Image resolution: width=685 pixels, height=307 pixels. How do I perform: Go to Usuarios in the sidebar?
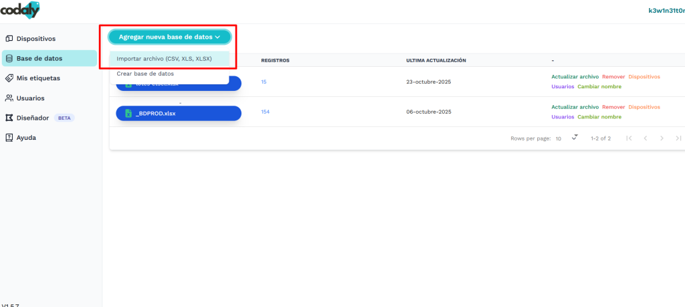tap(30, 98)
